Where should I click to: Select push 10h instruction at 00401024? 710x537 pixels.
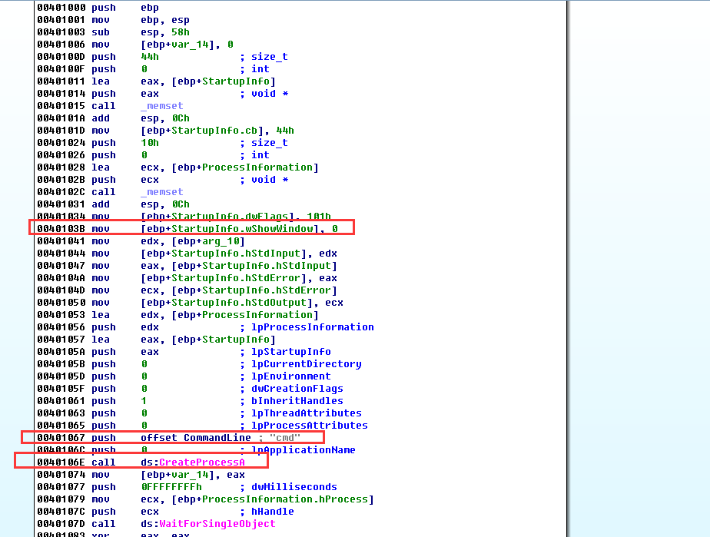pyautogui.click(x=162, y=143)
